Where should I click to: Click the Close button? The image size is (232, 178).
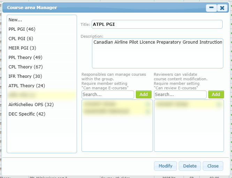tap(213, 166)
